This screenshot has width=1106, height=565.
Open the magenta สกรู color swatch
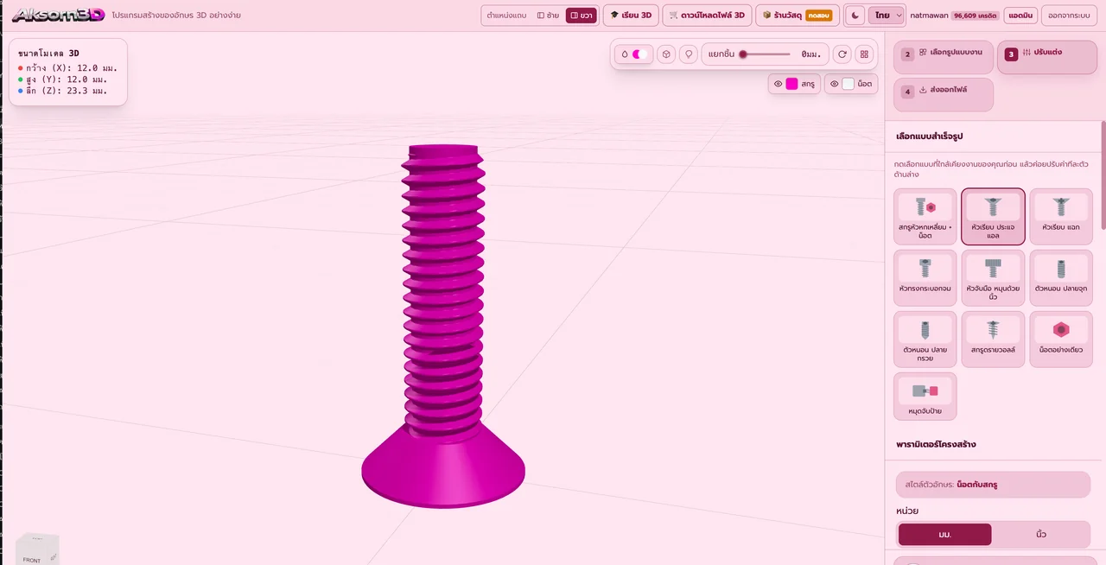pyautogui.click(x=791, y=84)
